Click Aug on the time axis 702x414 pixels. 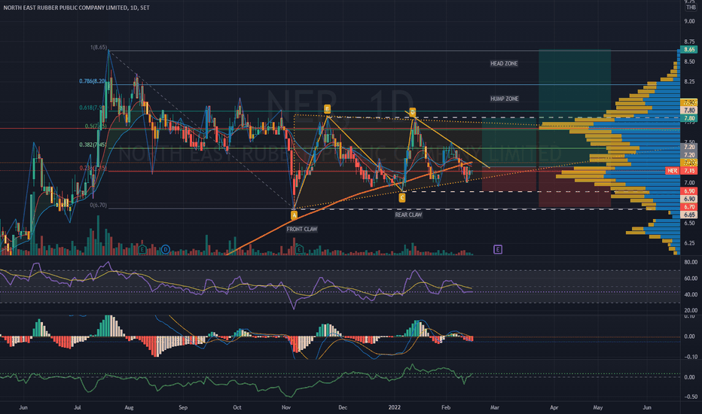tap(129, 407)
